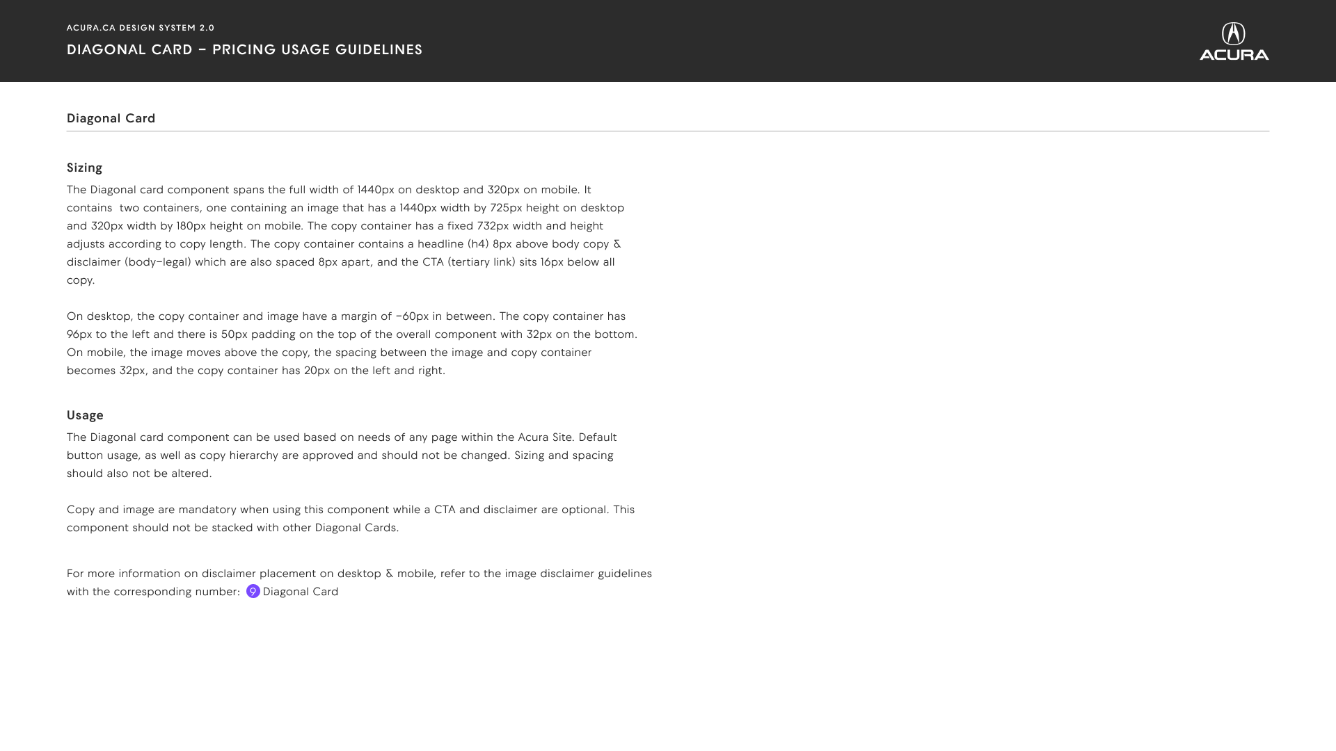
Task: Click the line 'should also not be altered.'
Action: [x=139, y=474]
